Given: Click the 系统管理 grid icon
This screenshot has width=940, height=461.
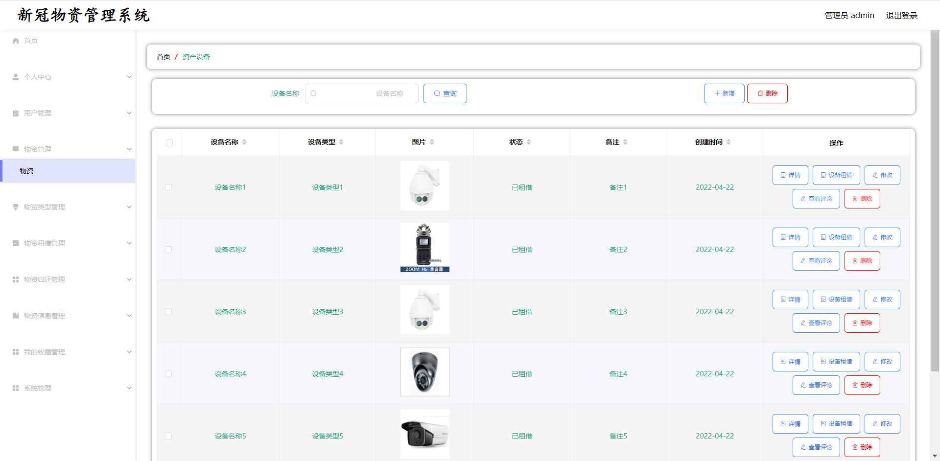Looking at the screenshot, I should tap(16, 388).
